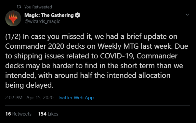Click the verified checkmark badge
Image resolution: width=196 pixels, height=123 pixels.
click(77, 15)
